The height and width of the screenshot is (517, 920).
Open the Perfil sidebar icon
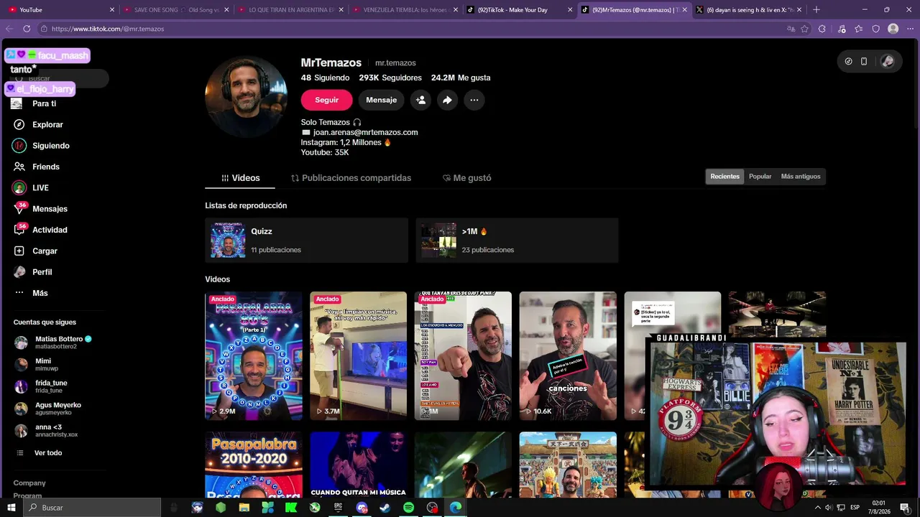19,272
